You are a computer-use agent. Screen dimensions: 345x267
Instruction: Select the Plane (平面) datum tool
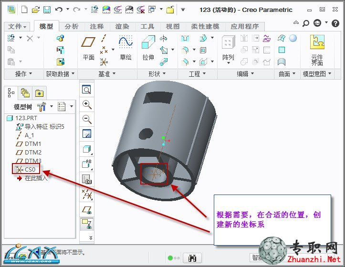[x=88, y=49]
